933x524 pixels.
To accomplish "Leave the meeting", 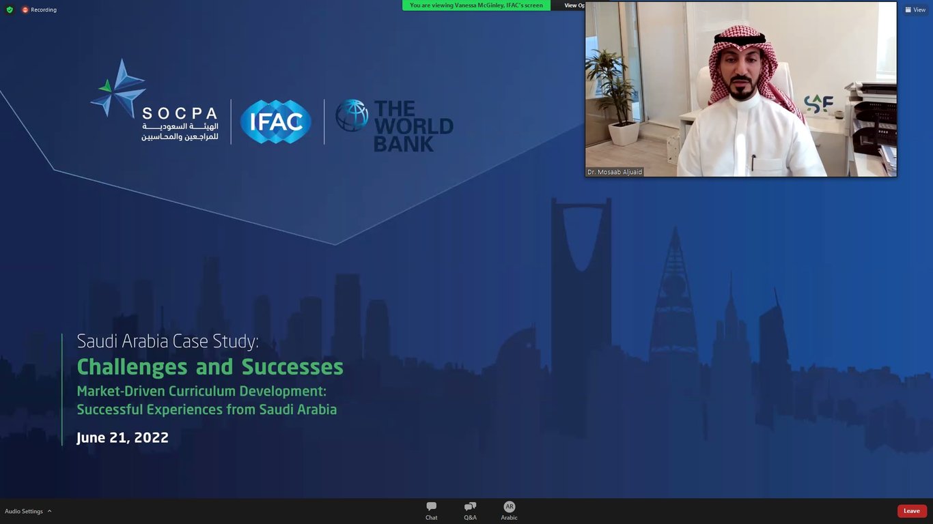I will click(912, 511).
